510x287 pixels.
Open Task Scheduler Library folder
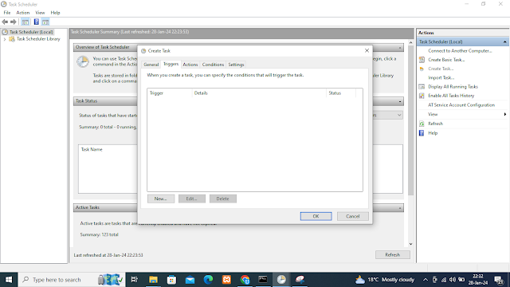pyautogui.click(x=38, y=39)
